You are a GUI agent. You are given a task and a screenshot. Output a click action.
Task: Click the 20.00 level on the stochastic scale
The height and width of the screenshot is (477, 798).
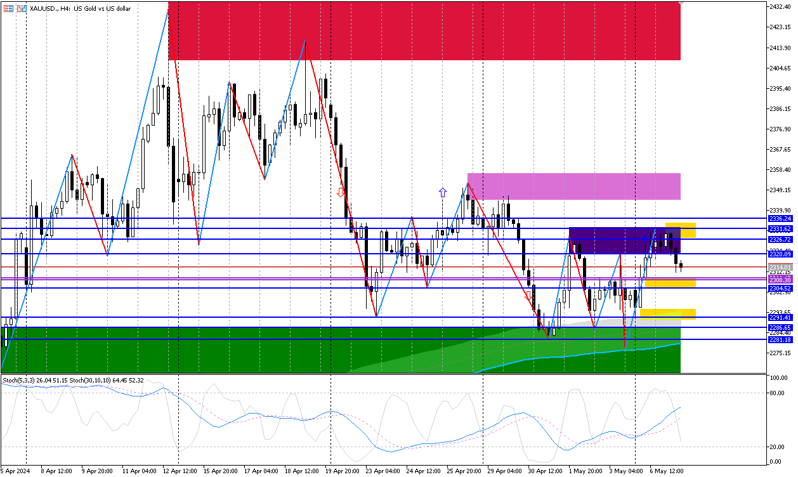777,446
